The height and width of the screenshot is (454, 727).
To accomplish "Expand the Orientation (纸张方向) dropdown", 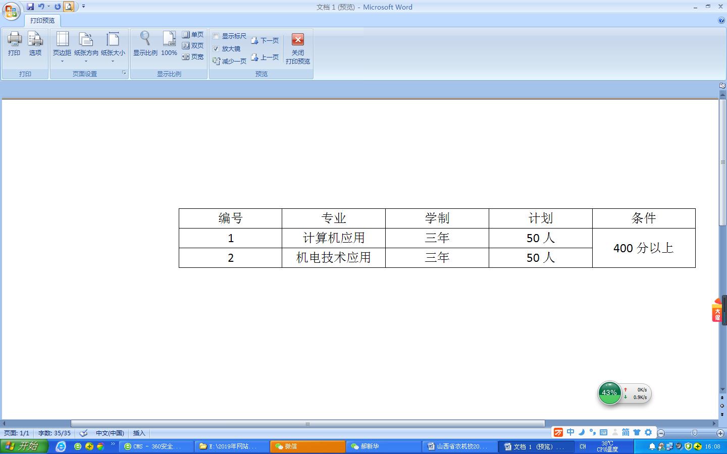I will 86,46.
